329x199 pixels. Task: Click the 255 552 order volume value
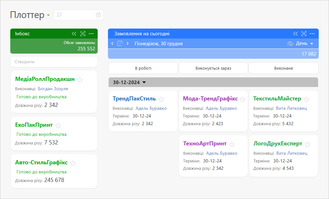86,49
